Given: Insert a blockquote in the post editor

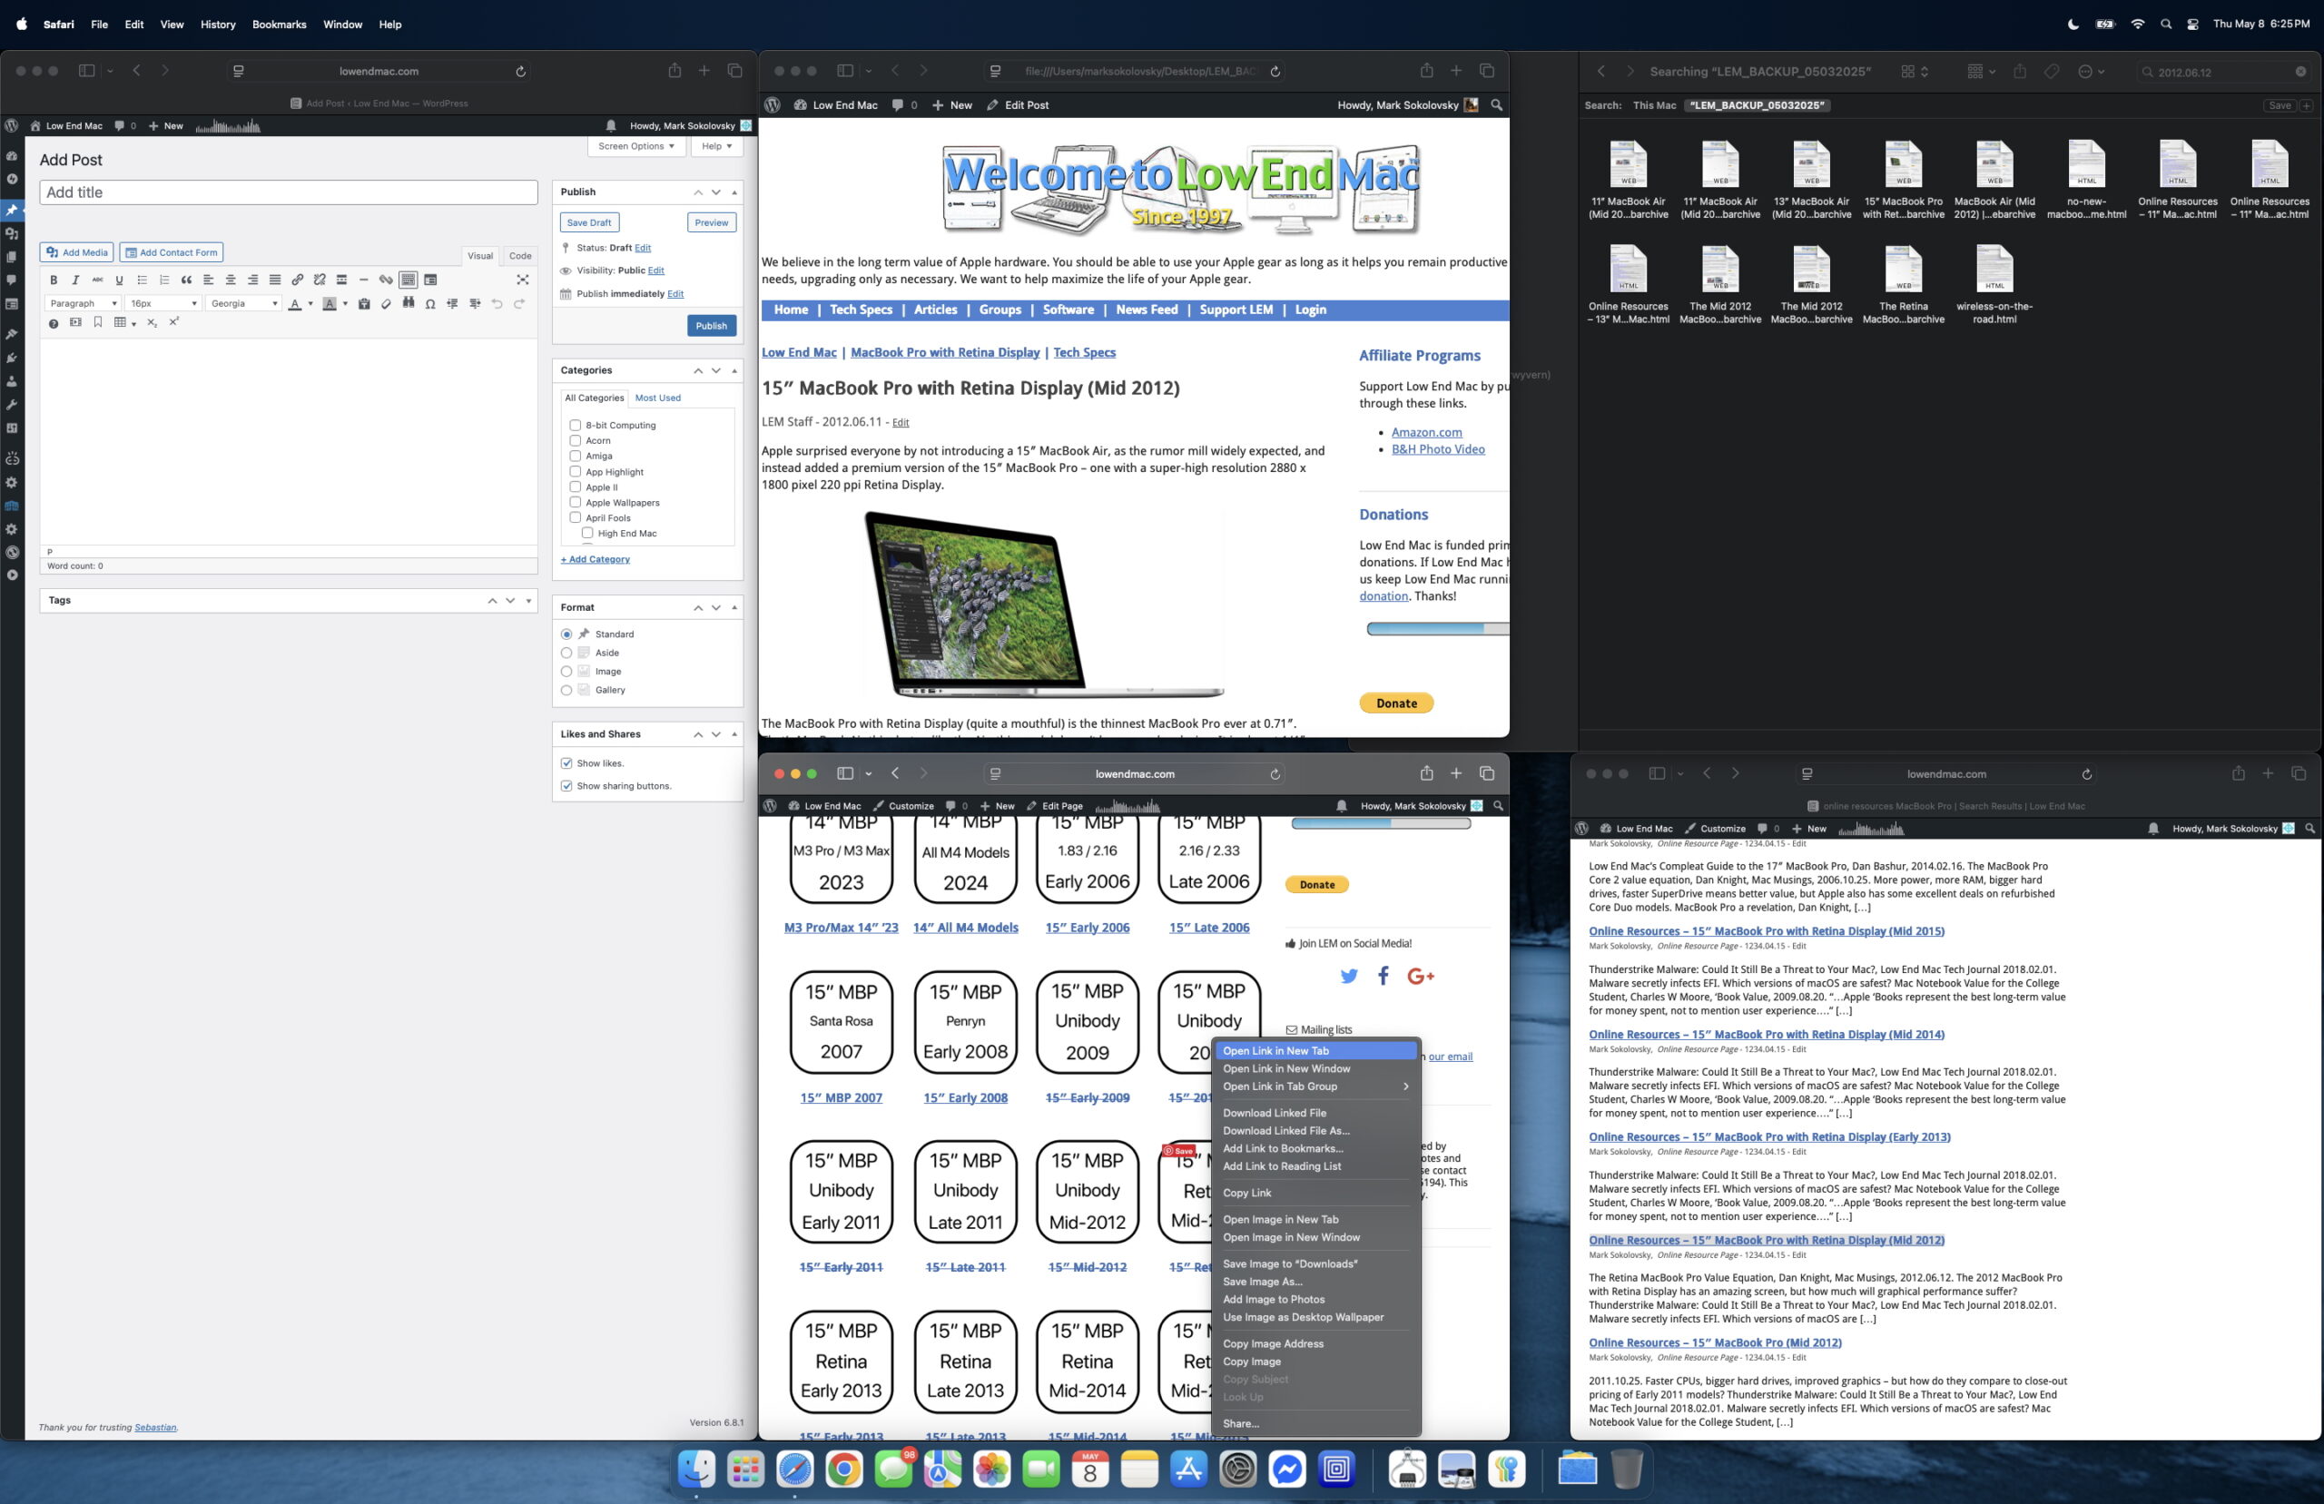Looking at the screenshot, I should (x=186, y=280).
